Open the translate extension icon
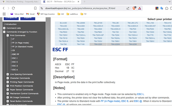 (x=162, y=8)
